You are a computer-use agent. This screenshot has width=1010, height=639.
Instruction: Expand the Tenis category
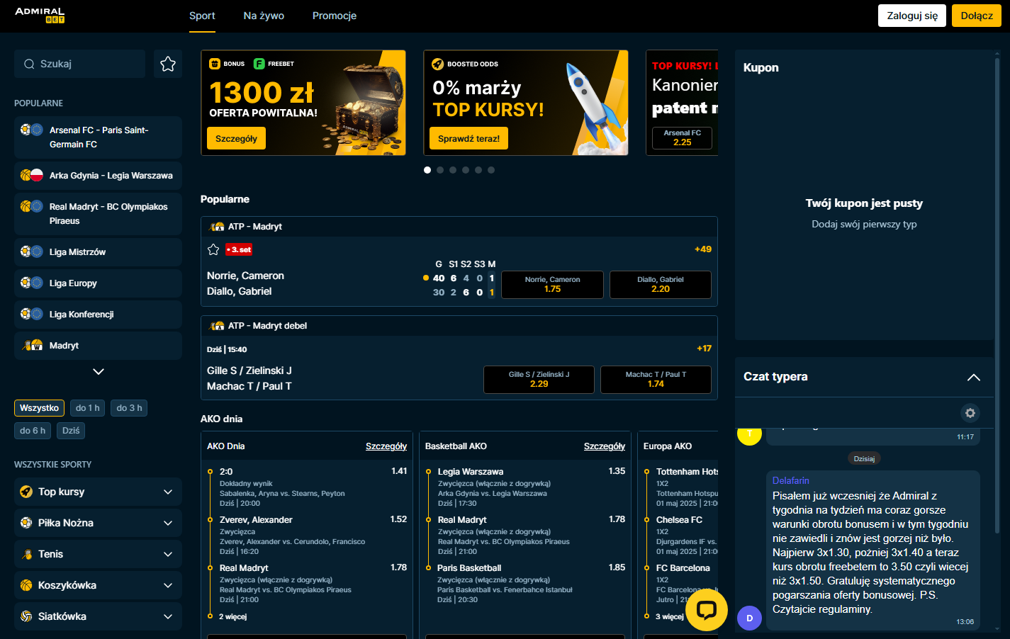pyautogui.click(x=168, y=554)
